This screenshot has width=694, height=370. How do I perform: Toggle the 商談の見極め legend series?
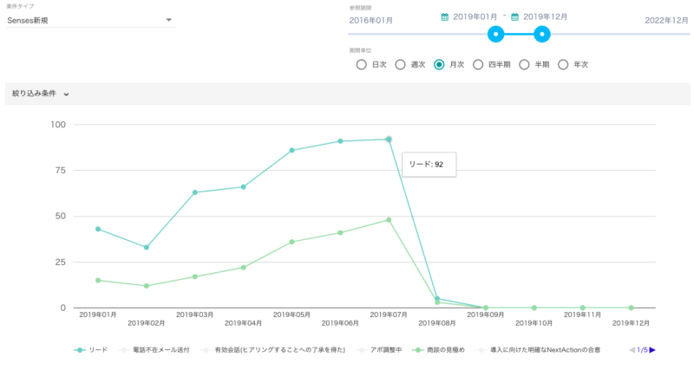439,350
